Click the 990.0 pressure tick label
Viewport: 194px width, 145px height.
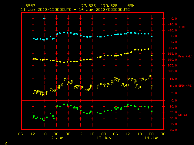point(172,48)
